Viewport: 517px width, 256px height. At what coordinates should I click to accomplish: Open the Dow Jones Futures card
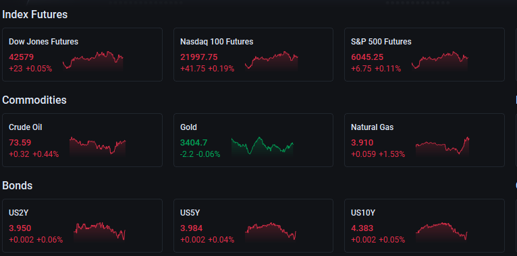click(82, 55)
